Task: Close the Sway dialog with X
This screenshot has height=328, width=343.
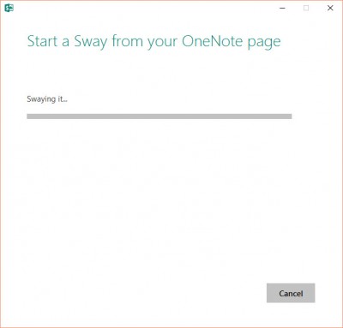Action: point(330,8)
